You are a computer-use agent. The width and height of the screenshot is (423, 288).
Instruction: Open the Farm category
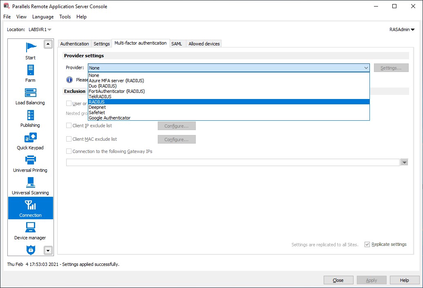[x=30, y=73]
